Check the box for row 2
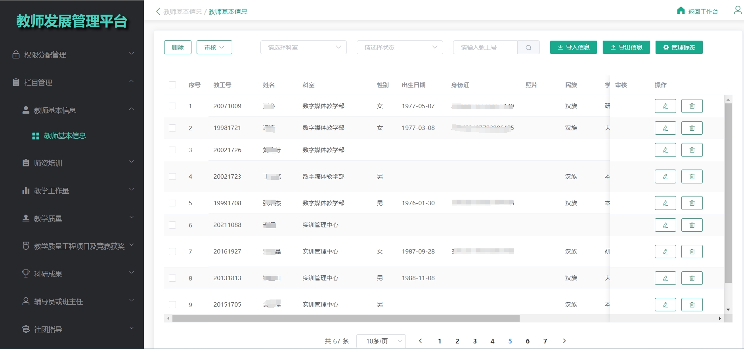The image size is (744, 349). coord(172,128)
